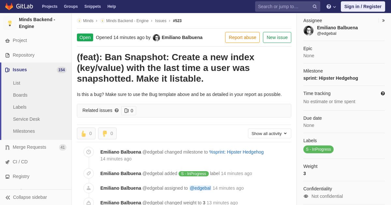The image size is (391, 205).
Task: Collapse the right sidebar with double chevron
Action: [383, 20]
